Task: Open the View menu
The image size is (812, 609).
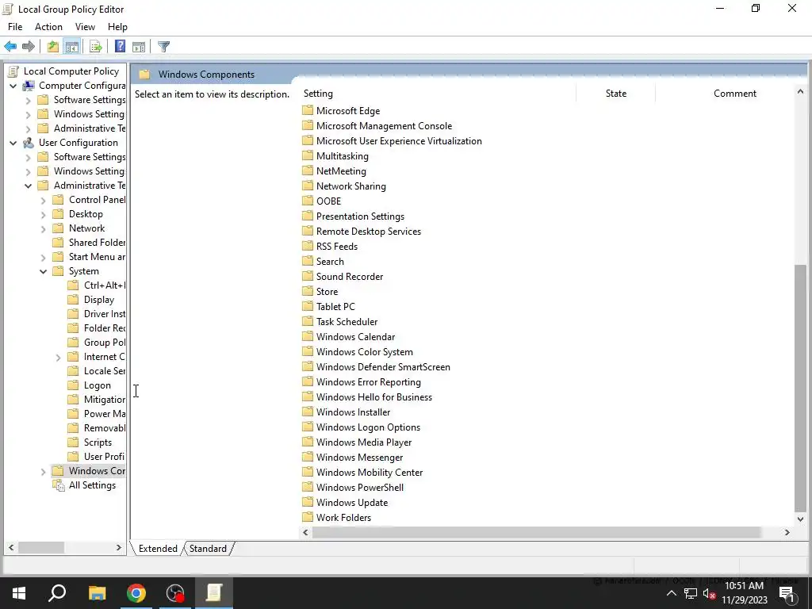Action: click(x=85, y=27)
